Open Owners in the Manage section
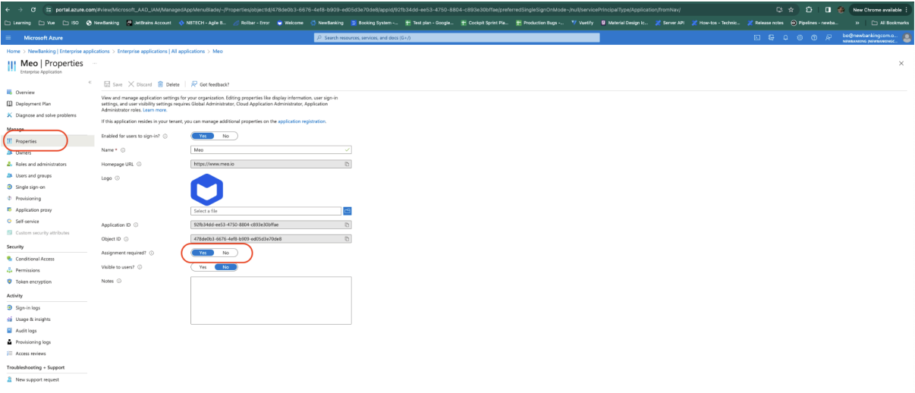 23,152
